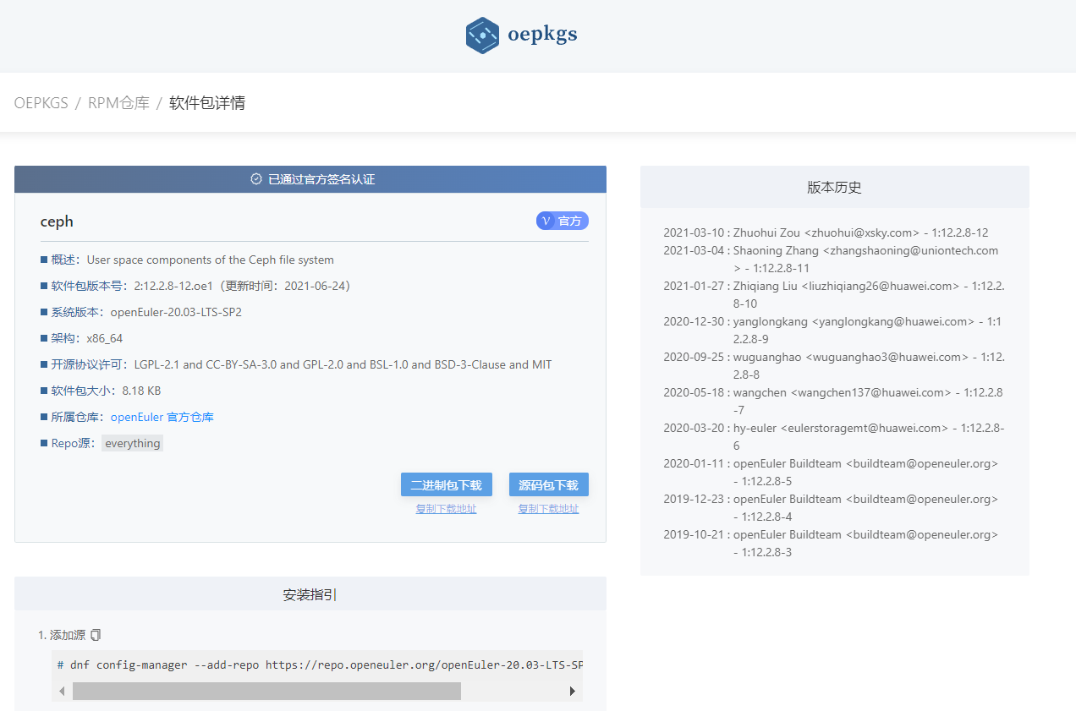Copy the download address under 源码包下载

pos(548,509)
